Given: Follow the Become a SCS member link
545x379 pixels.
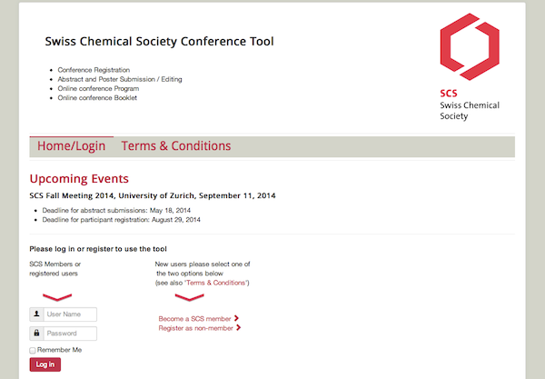Looking at the screenshot, I should point(194,318).
